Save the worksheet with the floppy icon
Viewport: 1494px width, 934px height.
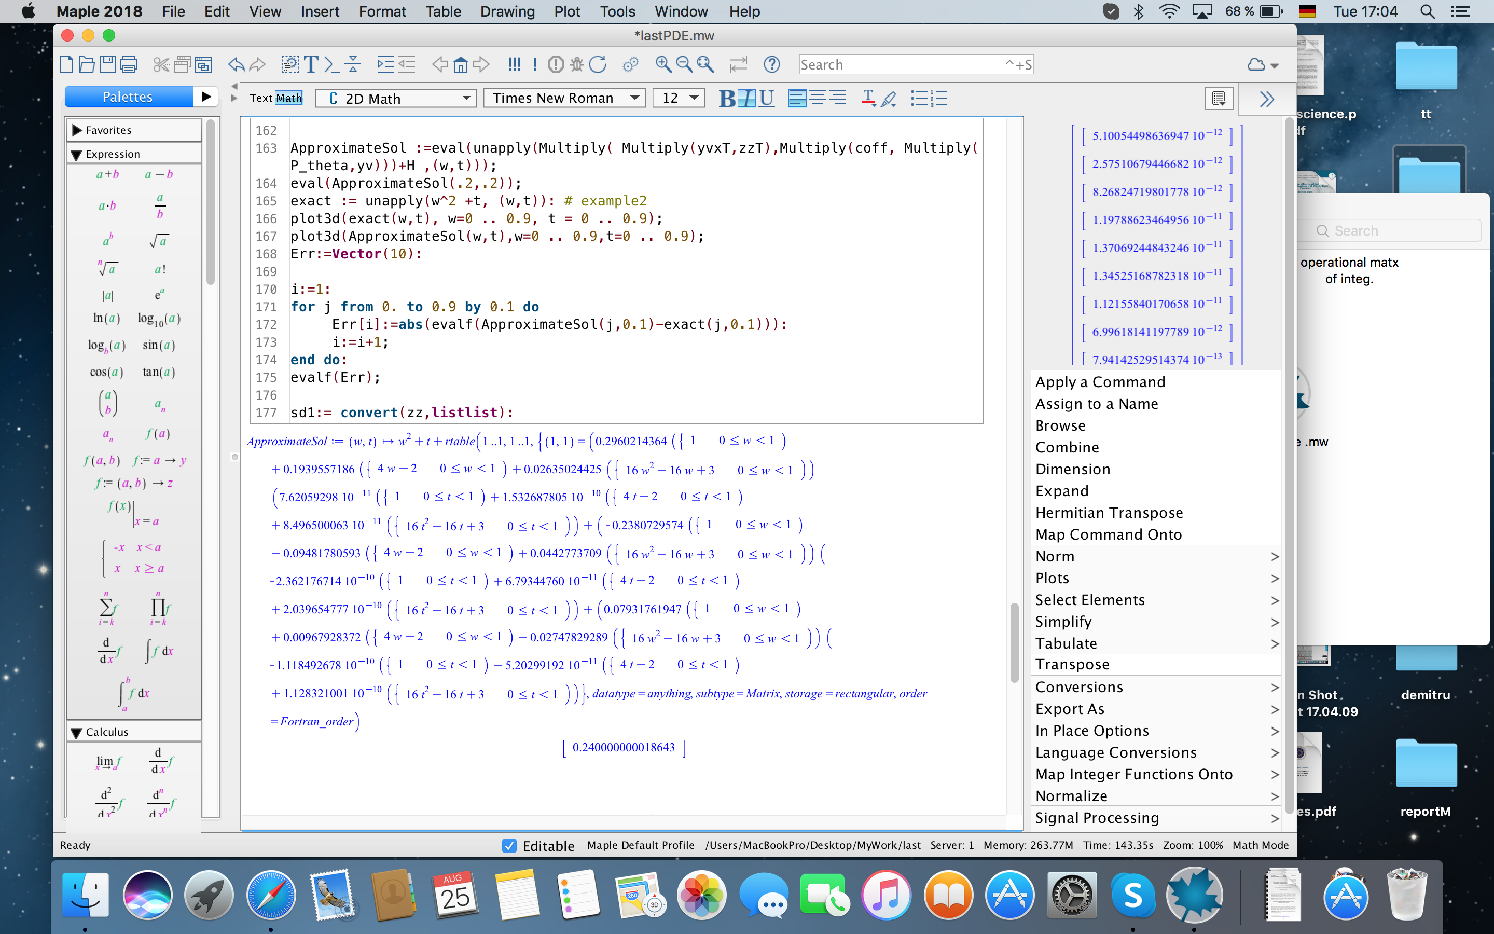coord(107,64)
